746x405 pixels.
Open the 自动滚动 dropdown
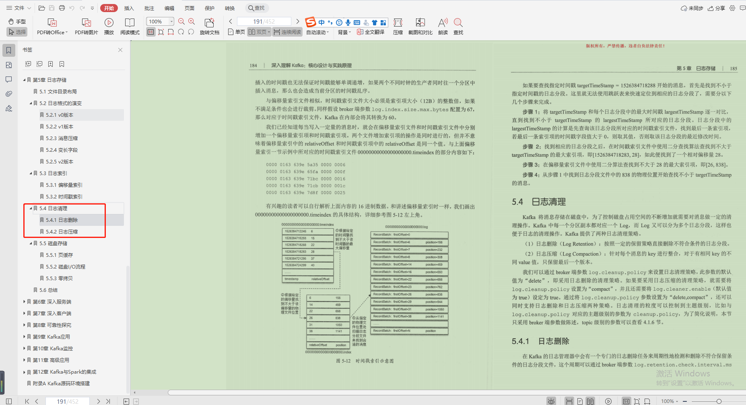(x=317, y=32)
